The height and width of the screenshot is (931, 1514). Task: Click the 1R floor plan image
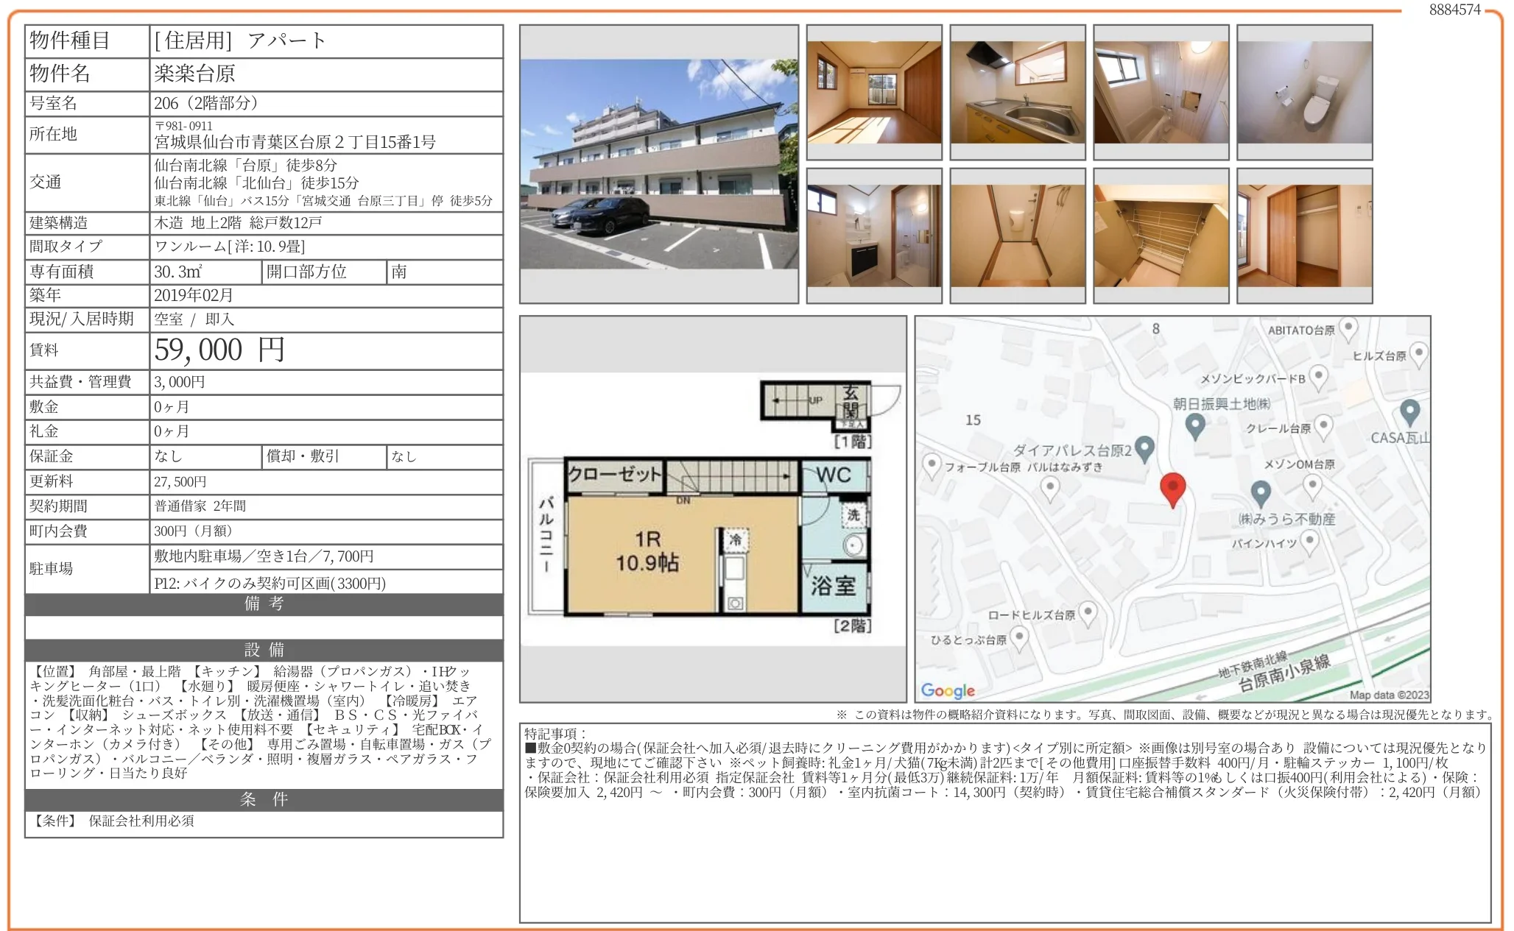[713, 508]
